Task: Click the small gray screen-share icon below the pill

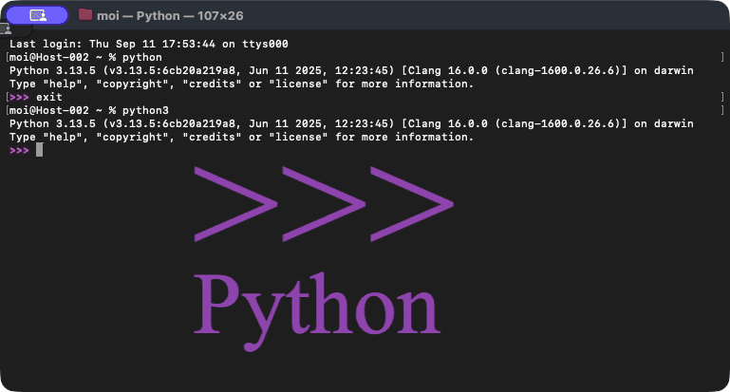Action: [x=8, y=29]
